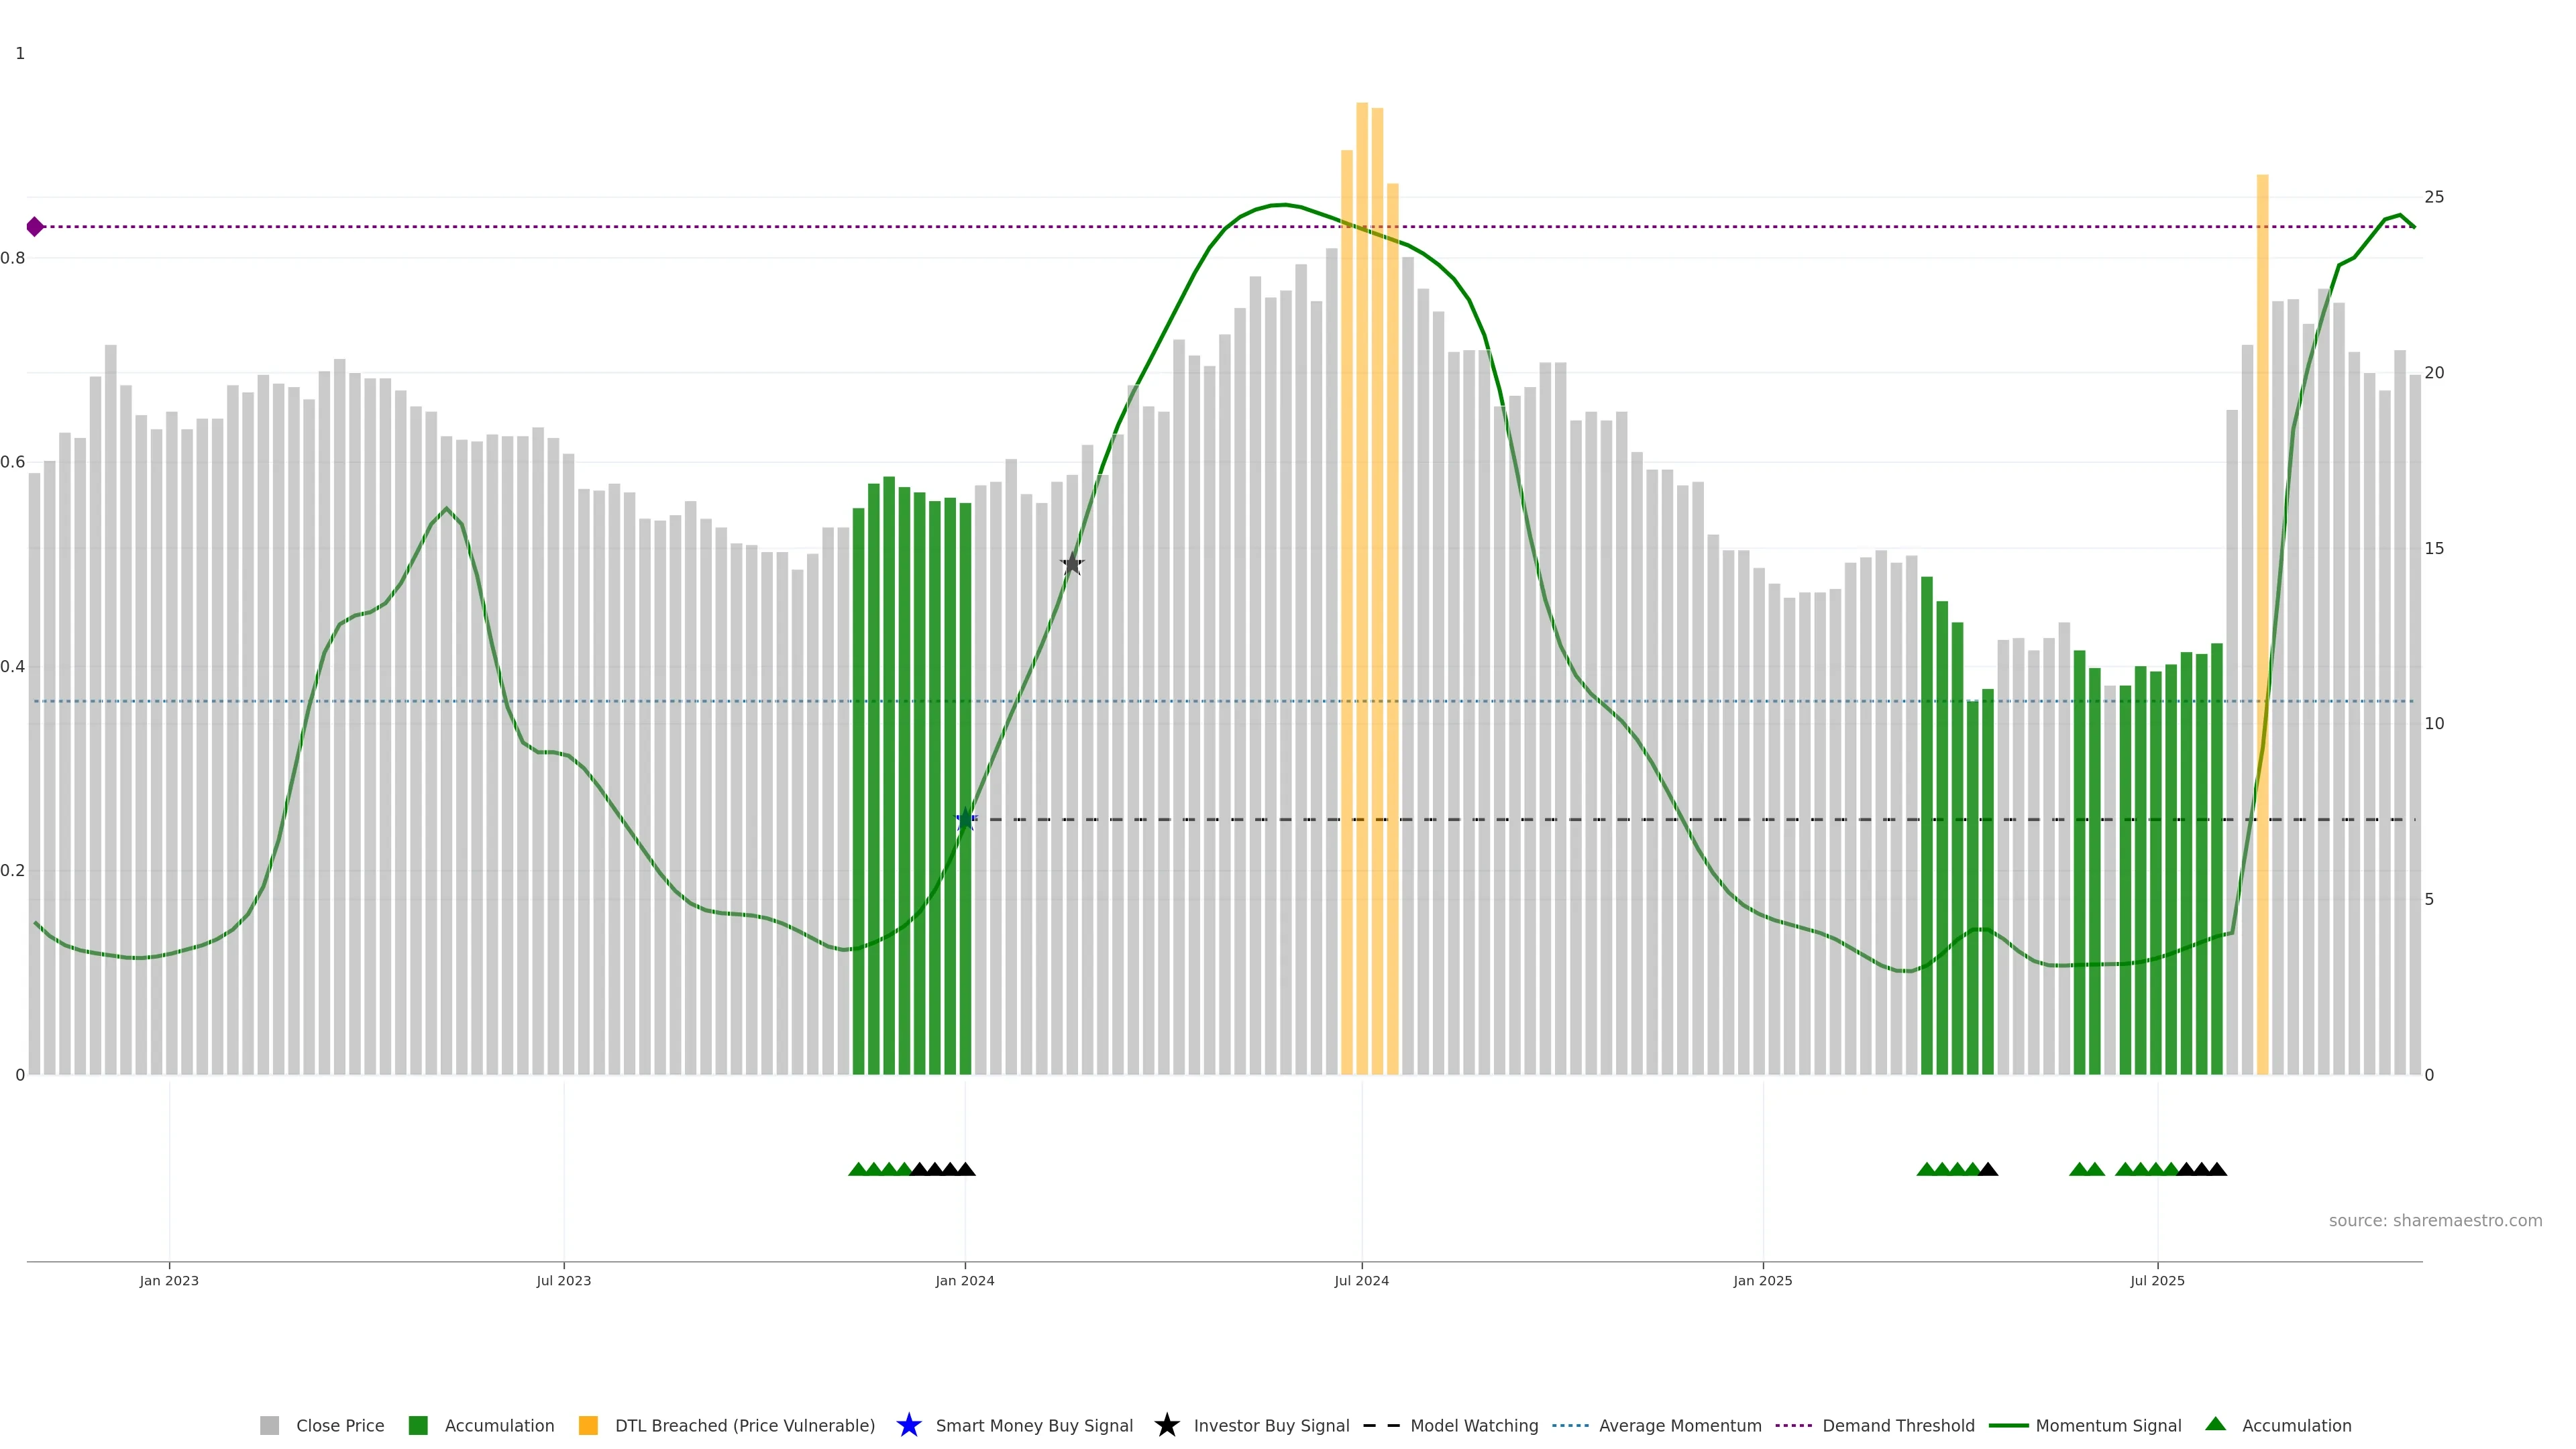Click the Jul 2025 axis label
2576x1449 pixels.
click(2157, 1280)
